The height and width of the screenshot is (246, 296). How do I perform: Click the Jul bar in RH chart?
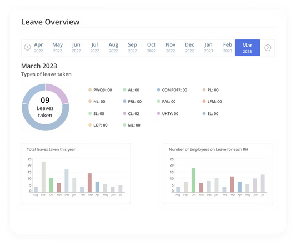pyautogui.click(x=263, y=183)
